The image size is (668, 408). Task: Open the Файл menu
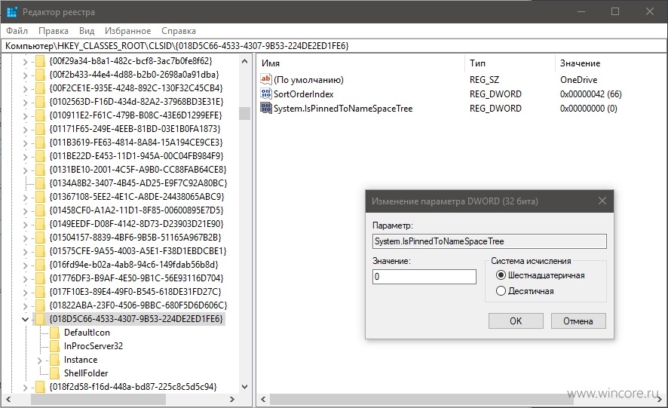click(17, 31)
